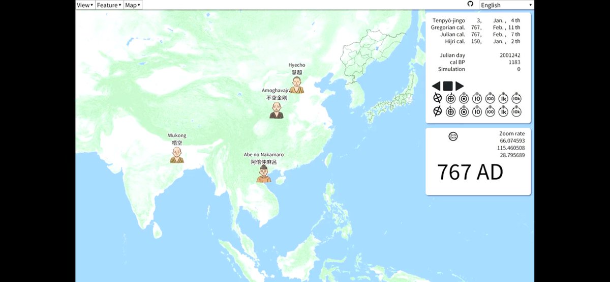Click the upper-row slashed globe icon

point(437,98)
